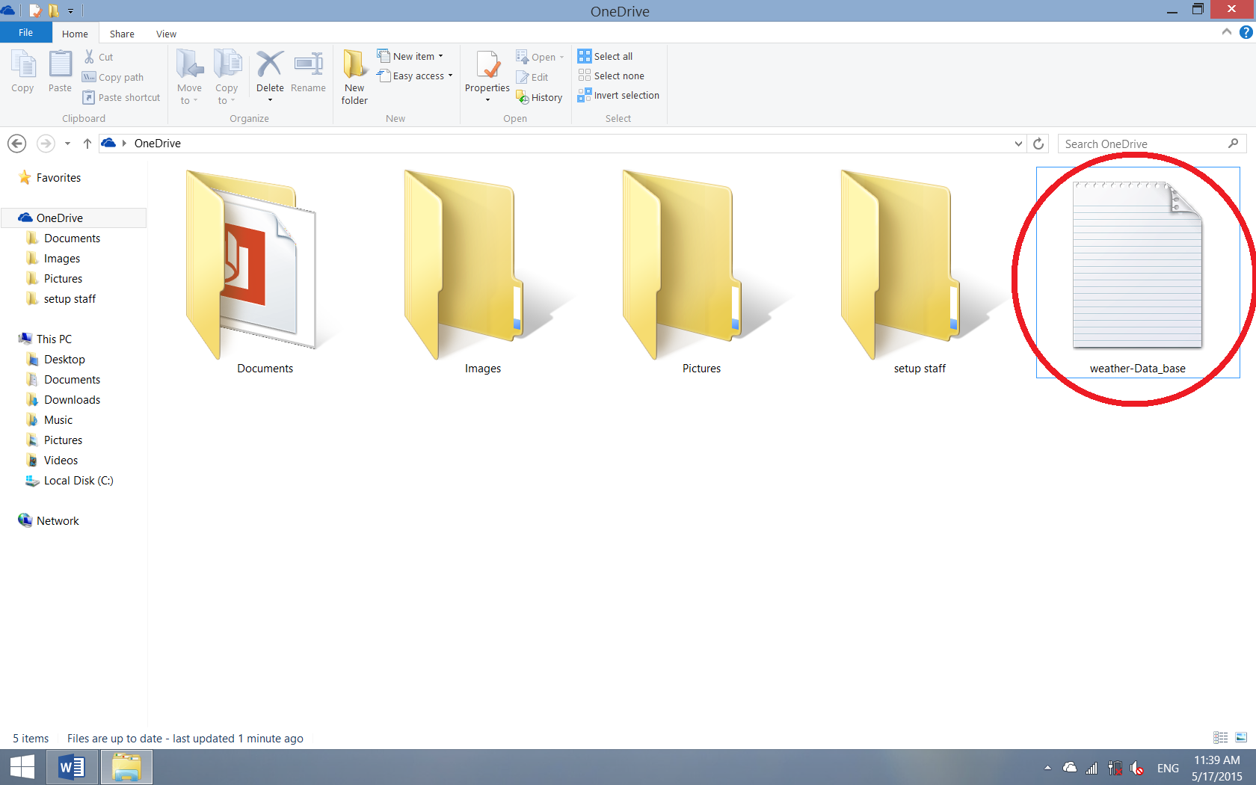Create a New folder
Screen dimensions: 1256x785
354,76
